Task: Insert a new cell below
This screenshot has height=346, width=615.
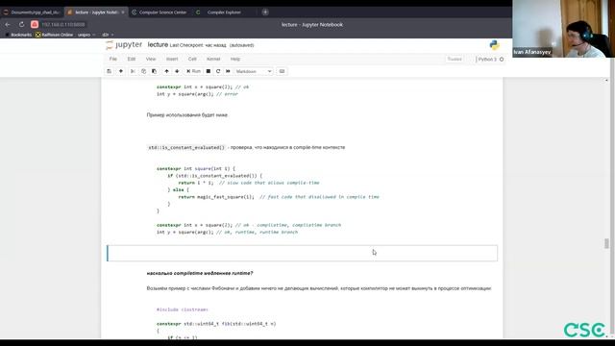Action: point(121,71)
